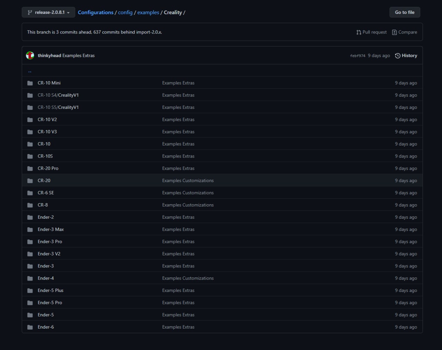The height and width of the screenshot is (350, 442).
Task: Open Examples Extras commit for CR-10 Mini
Action: [x=178, y=83]
